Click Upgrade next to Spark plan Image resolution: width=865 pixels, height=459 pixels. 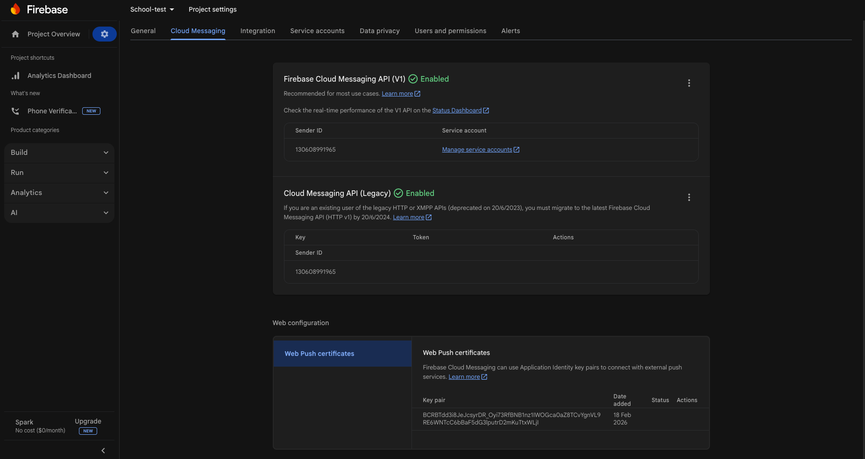tap(88, 422)
